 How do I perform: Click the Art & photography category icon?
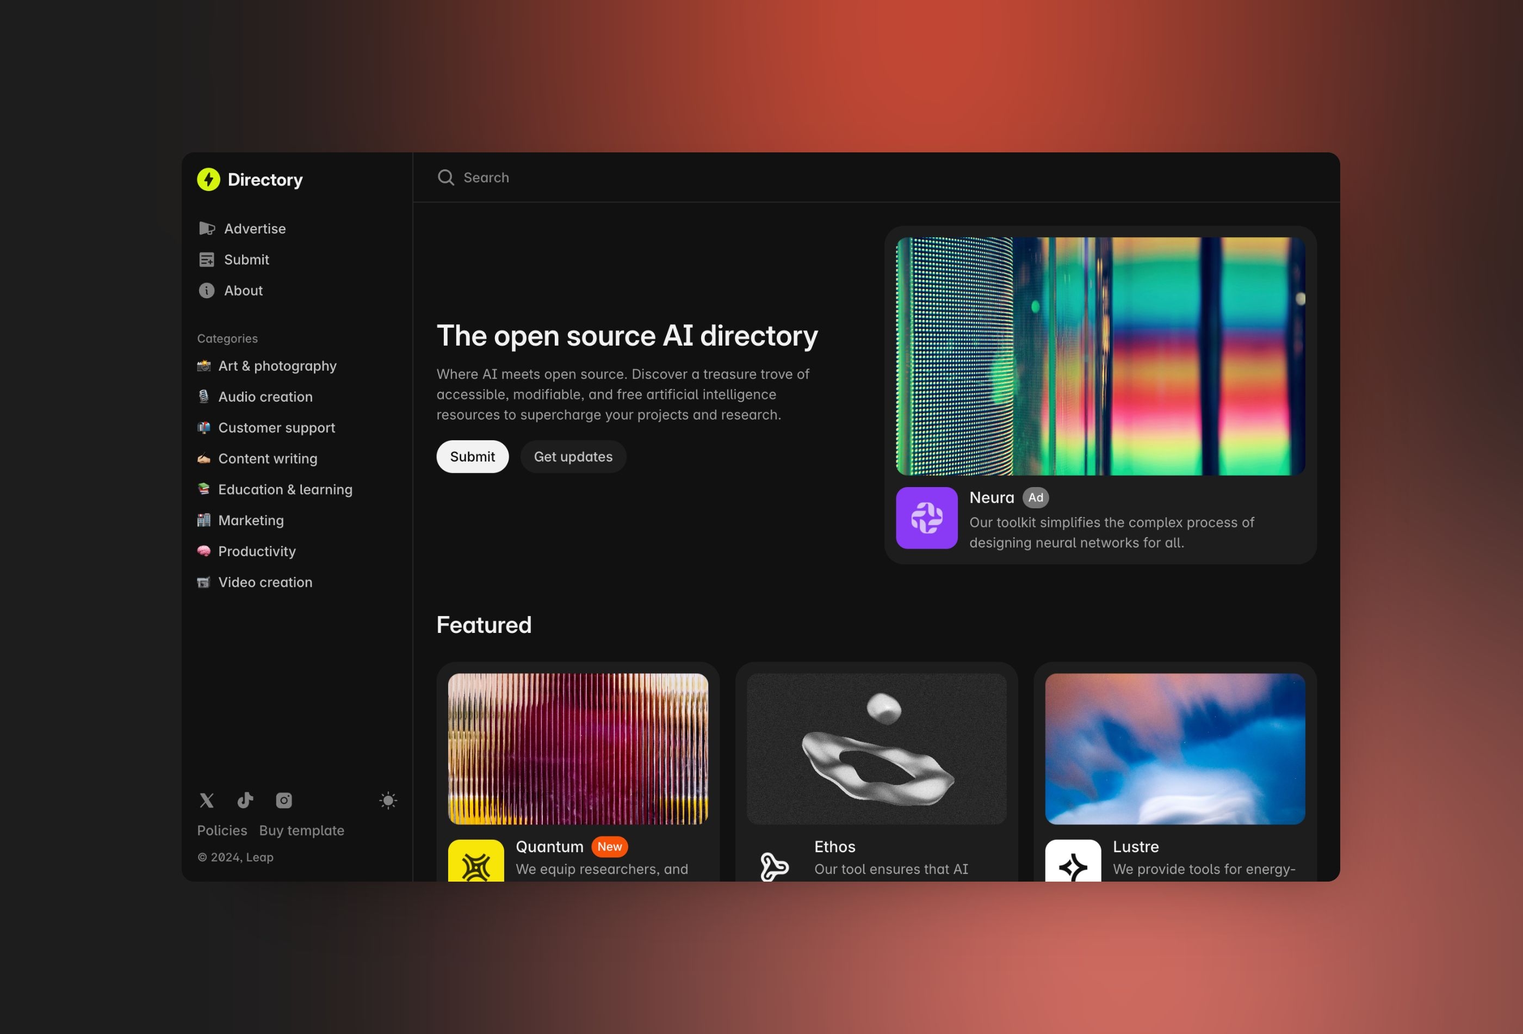click(x=205, y=367)
